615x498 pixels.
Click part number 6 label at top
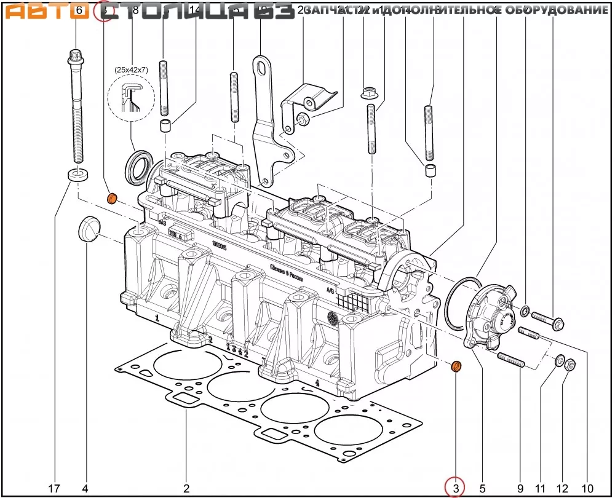pyautogui.click(x=79, y=10)
